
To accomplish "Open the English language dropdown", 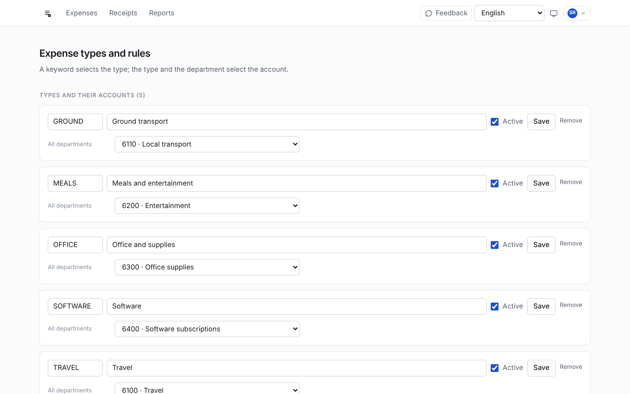I will point(509,13).
